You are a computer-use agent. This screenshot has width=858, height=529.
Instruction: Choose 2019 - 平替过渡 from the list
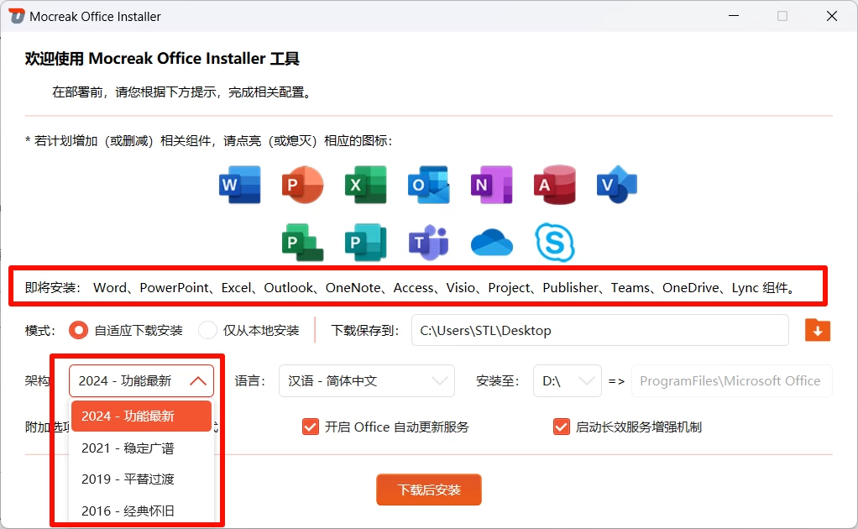point(141,479)
